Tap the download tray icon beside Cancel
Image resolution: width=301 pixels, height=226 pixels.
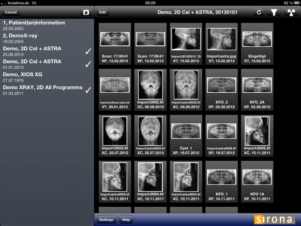point(86,12)
